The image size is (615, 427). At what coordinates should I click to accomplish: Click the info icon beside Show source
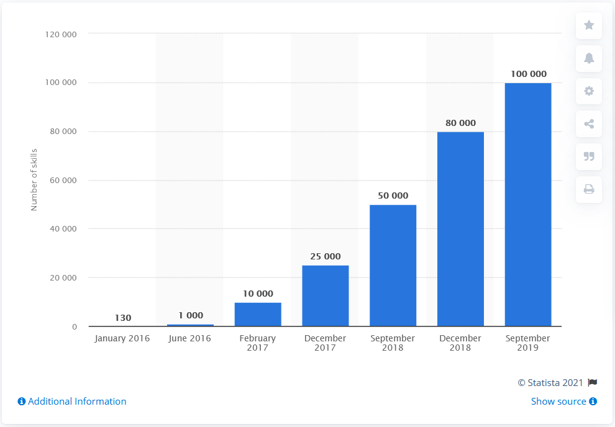tap(593, 402)
